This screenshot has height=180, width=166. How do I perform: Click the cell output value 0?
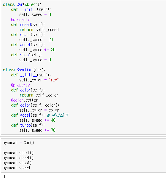click(4, 176)
